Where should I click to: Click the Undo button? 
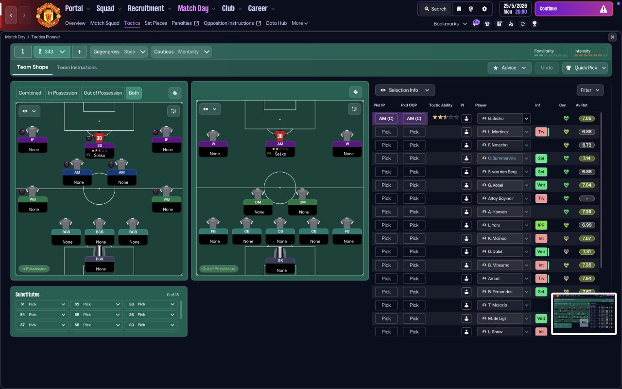coord(547,68)
